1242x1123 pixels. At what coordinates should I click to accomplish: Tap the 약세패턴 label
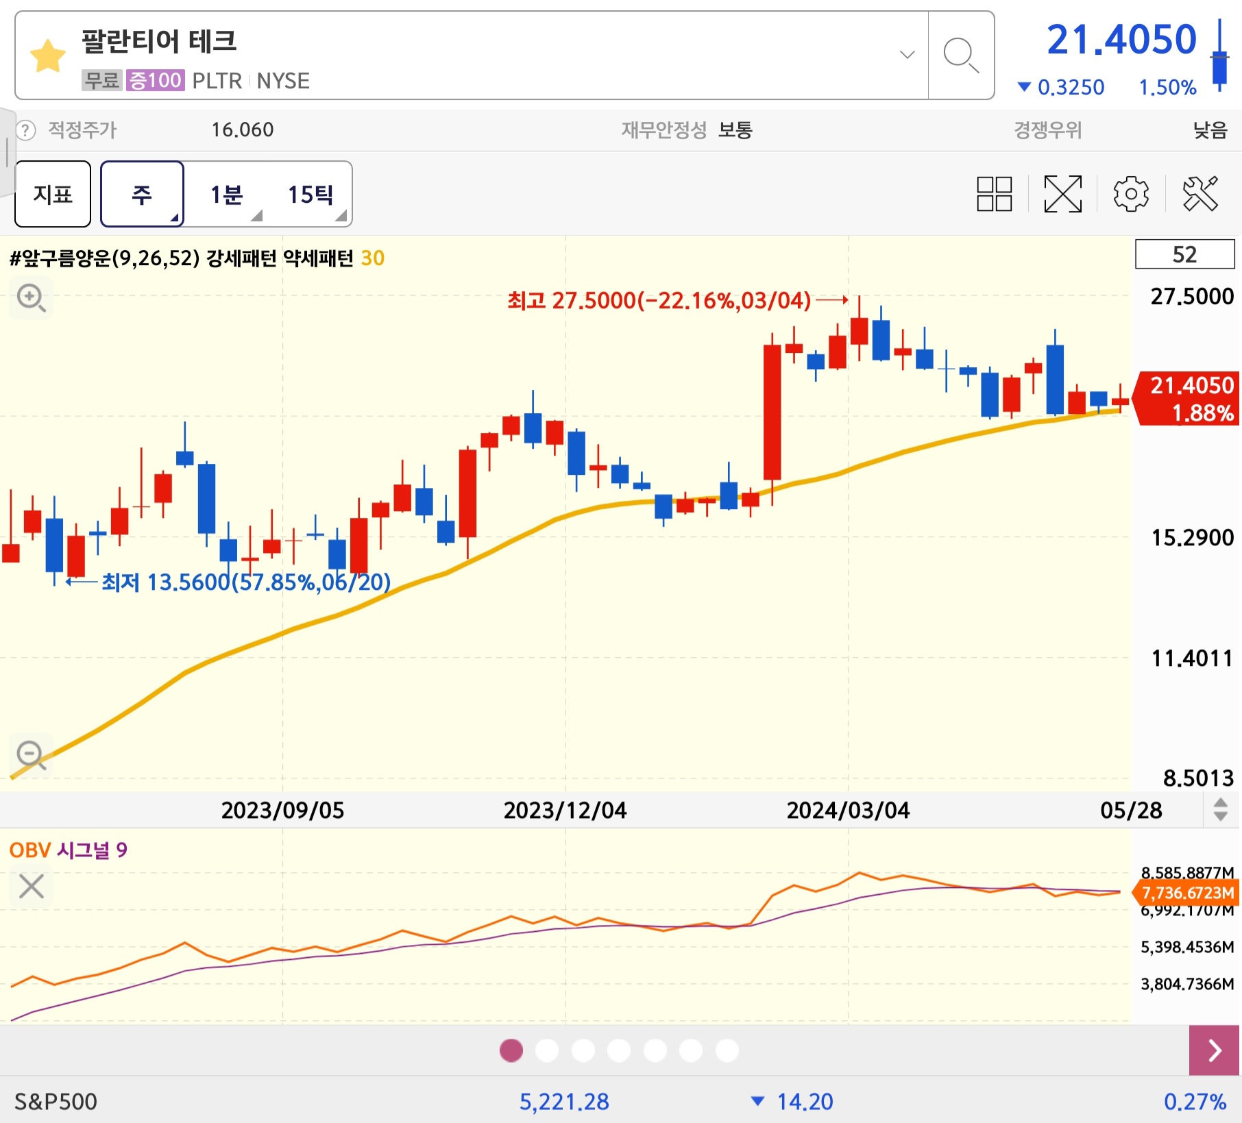pos(319,258)
